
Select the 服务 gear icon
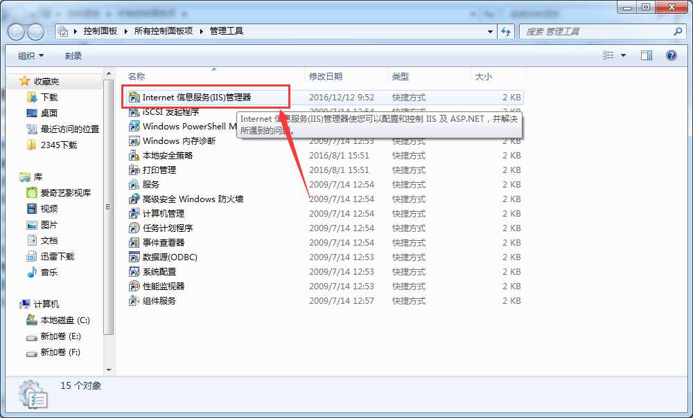coord(134,185)
